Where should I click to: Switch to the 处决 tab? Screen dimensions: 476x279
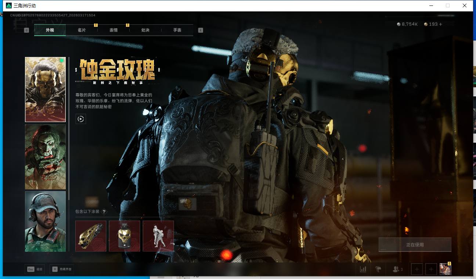145,30
